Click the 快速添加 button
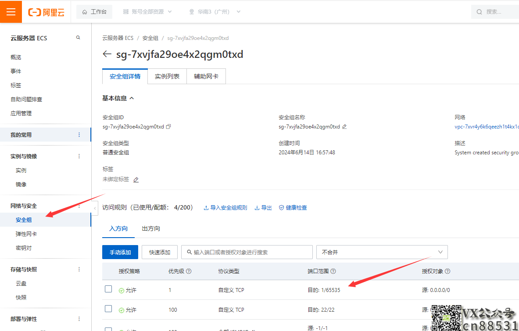This screenshot has width=519, height=331. [x=160, y=252]
